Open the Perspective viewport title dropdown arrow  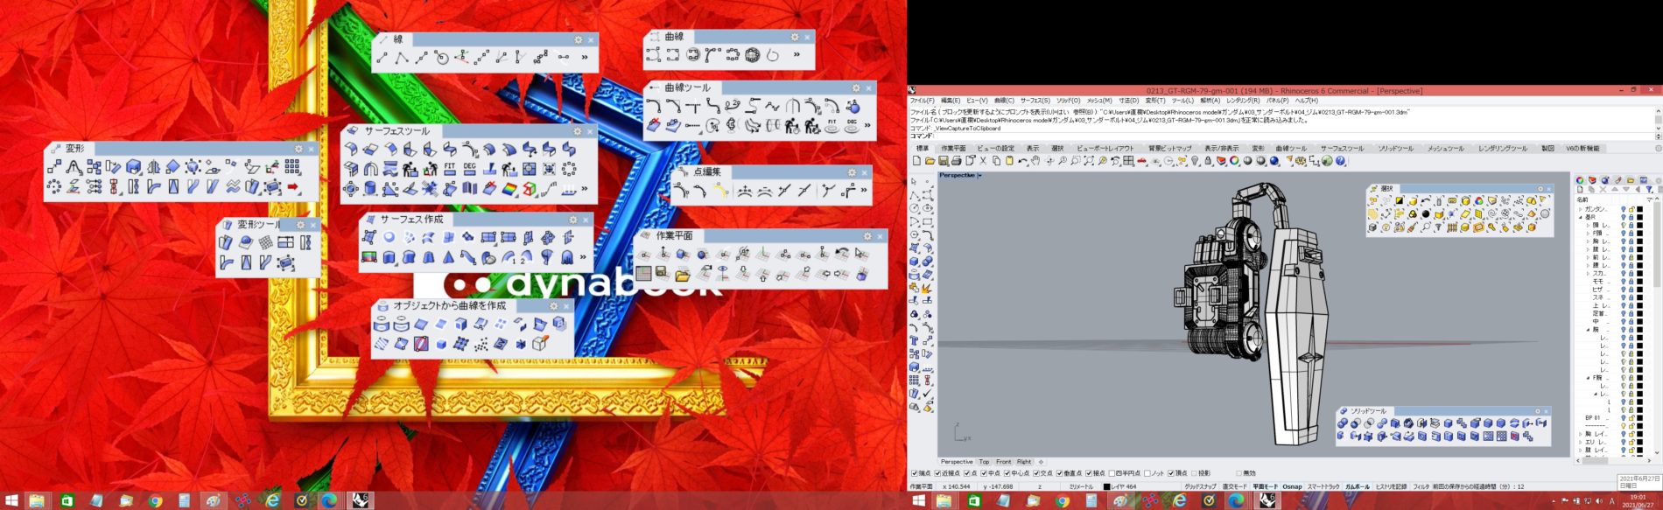coord(980,176)
